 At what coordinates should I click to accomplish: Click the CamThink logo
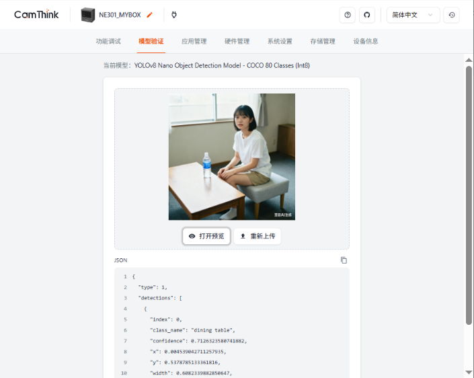pos(36,15)
